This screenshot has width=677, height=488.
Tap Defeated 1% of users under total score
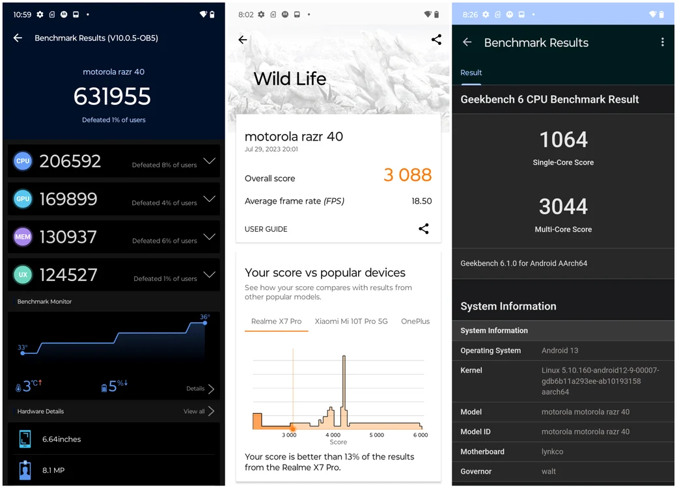(x=113, y=120)
